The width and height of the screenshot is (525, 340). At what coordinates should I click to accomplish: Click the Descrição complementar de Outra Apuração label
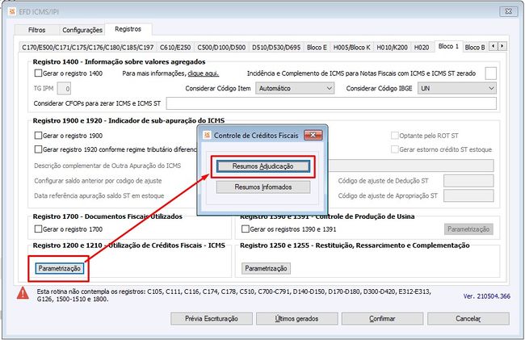(x=107, y=166)
